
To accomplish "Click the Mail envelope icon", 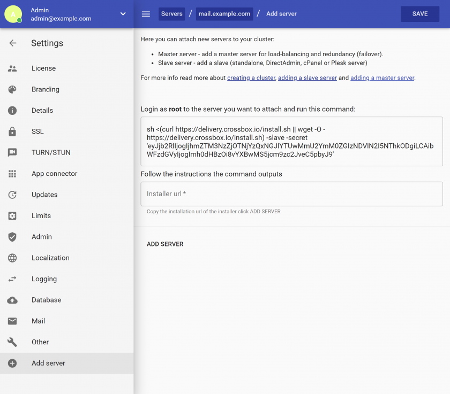I will point(12,321).
